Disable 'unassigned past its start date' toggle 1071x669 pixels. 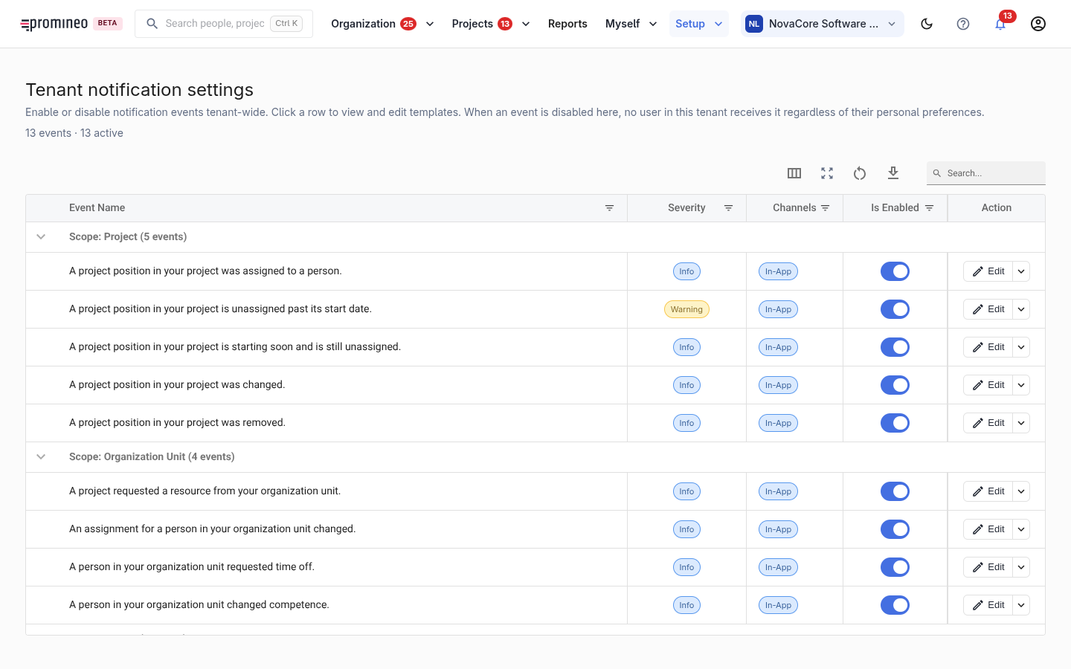[x=895, y=309]
